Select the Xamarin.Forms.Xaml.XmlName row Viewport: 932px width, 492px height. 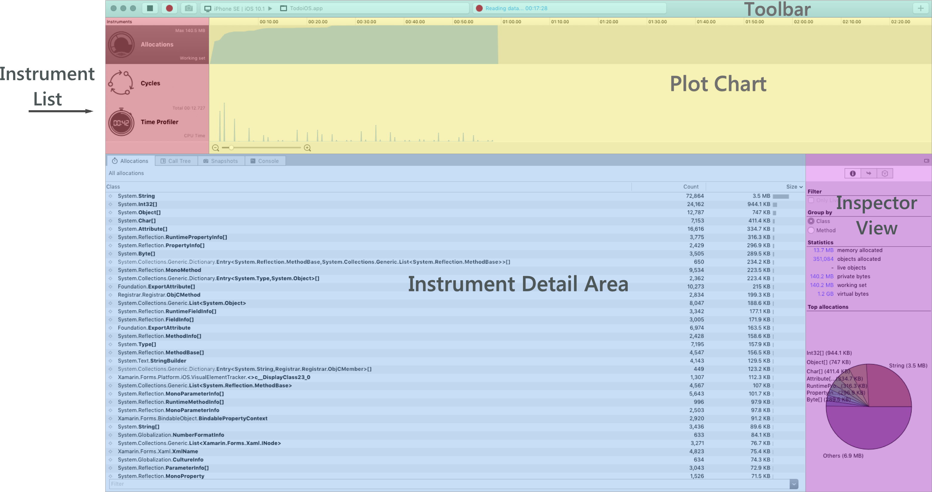click(x=455, y=451)
